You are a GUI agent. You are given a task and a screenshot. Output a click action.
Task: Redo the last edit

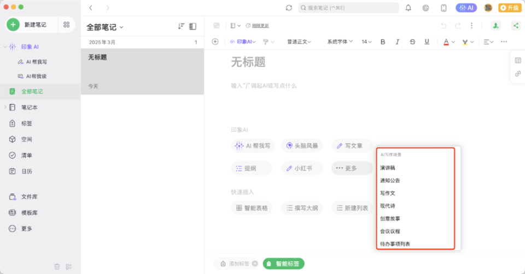click(x=458, y=26)
